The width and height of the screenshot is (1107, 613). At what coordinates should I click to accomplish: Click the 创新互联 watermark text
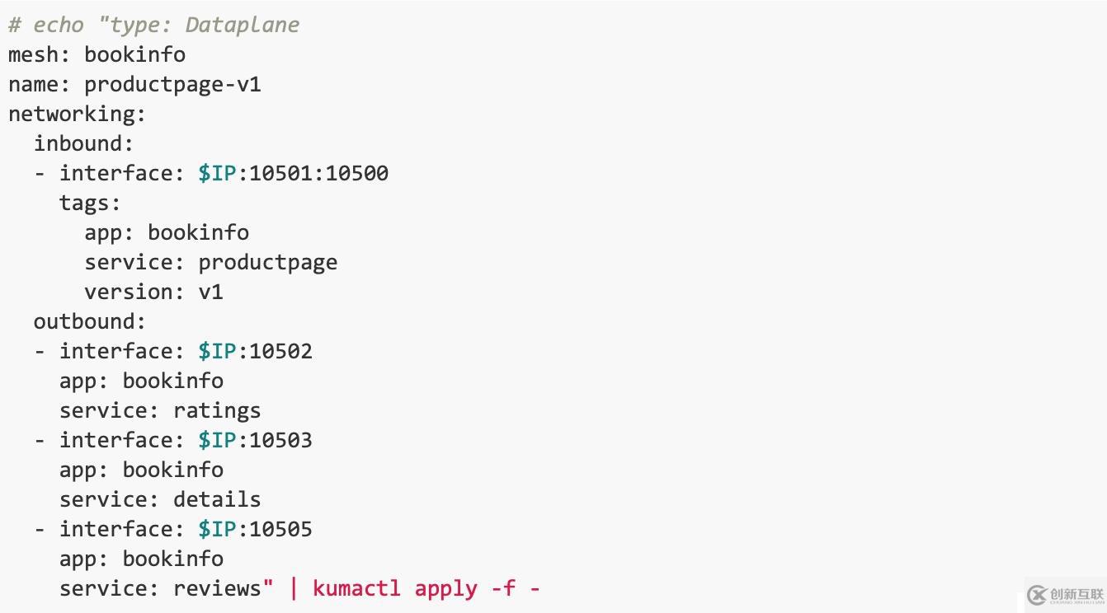click(1076, 592)
